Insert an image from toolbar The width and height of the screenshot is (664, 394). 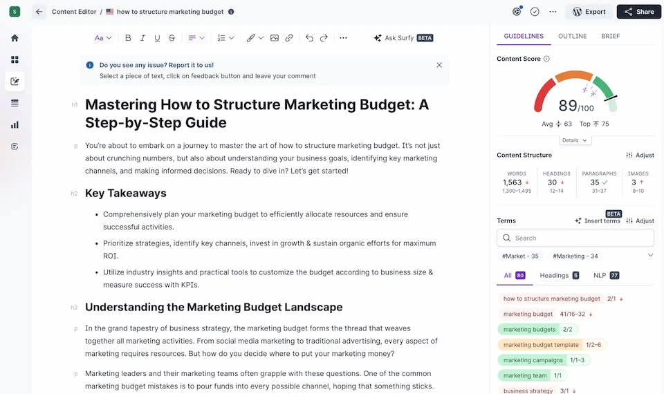click(275, 38)
